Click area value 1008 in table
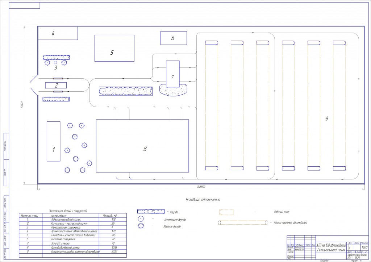This screenshot has width=371, height=262. [x=114, y=248]
